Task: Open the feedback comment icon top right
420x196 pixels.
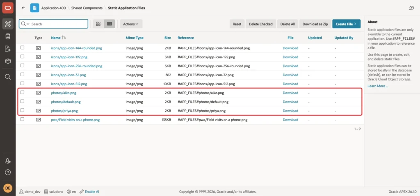Action: 412,8
